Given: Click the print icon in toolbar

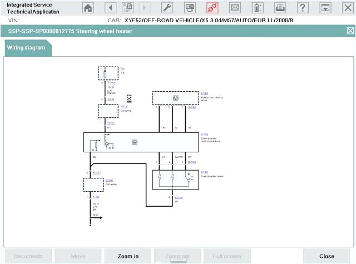Looking at the screenshot, I should 280,8.
